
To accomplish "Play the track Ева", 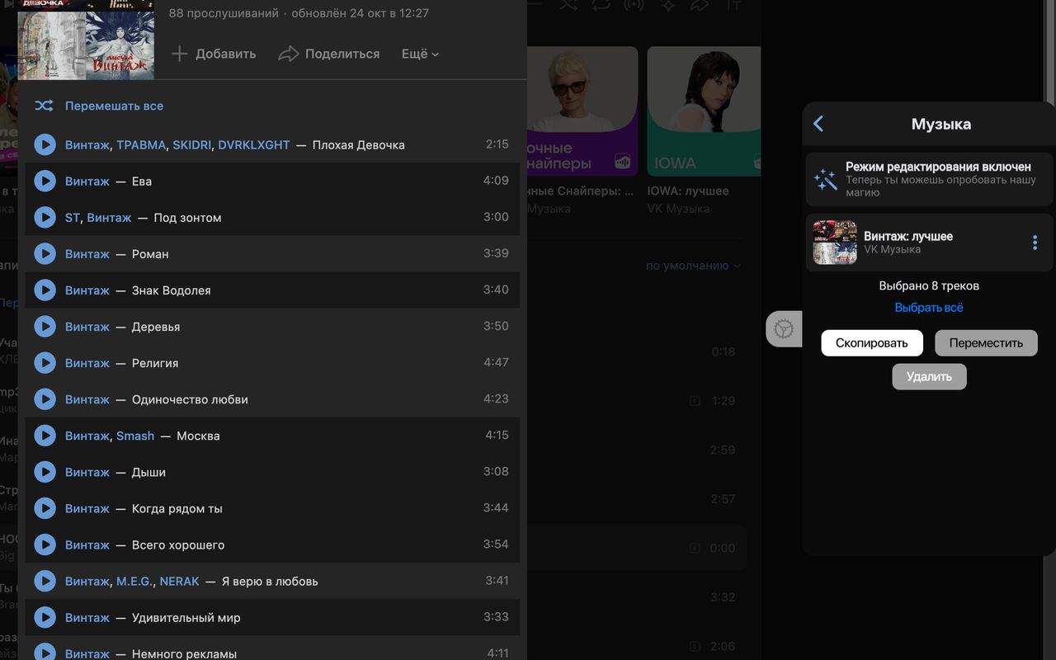I will [45, 181].
